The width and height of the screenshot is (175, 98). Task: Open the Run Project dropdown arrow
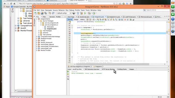87,13
